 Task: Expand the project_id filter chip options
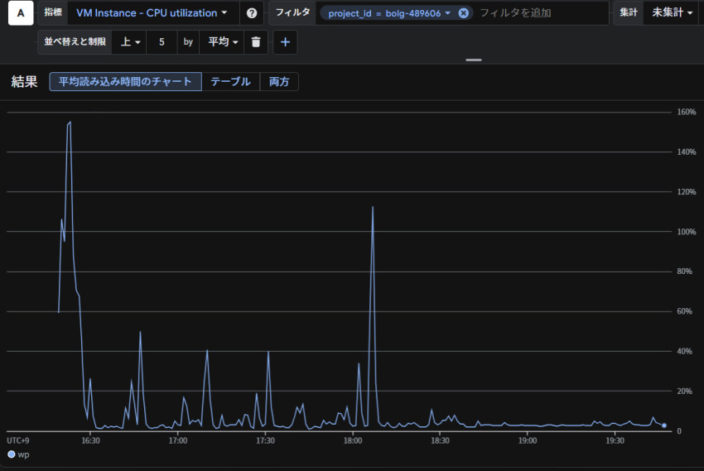448,13
